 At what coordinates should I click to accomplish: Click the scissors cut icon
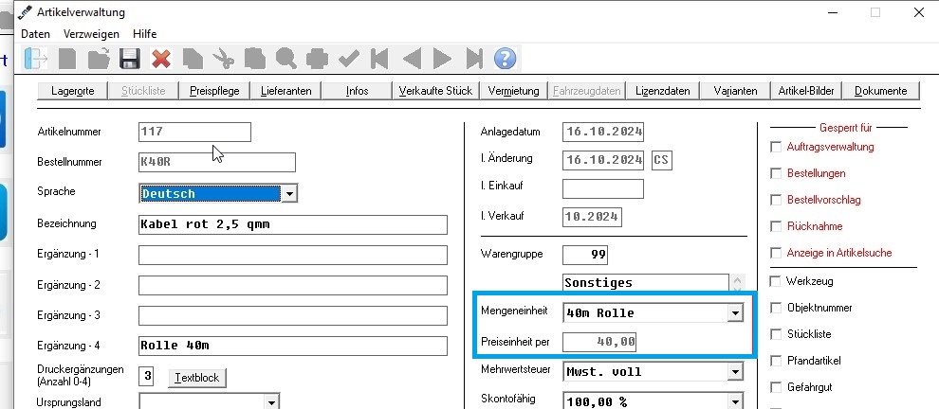pos(224,59)
